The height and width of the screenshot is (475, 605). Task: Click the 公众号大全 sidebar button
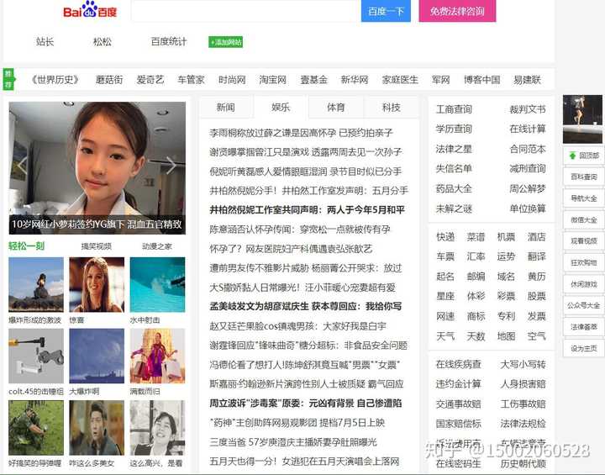click(583, 305)
